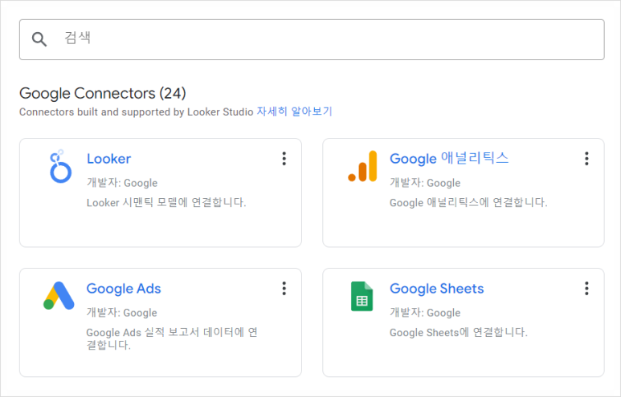Click 'Connectors built and supported by Looker Studio' text

[x=137, y=112]
